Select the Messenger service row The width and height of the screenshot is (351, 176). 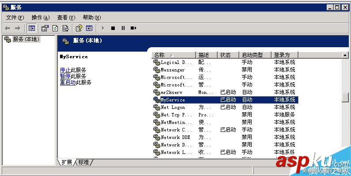point(225,70)
